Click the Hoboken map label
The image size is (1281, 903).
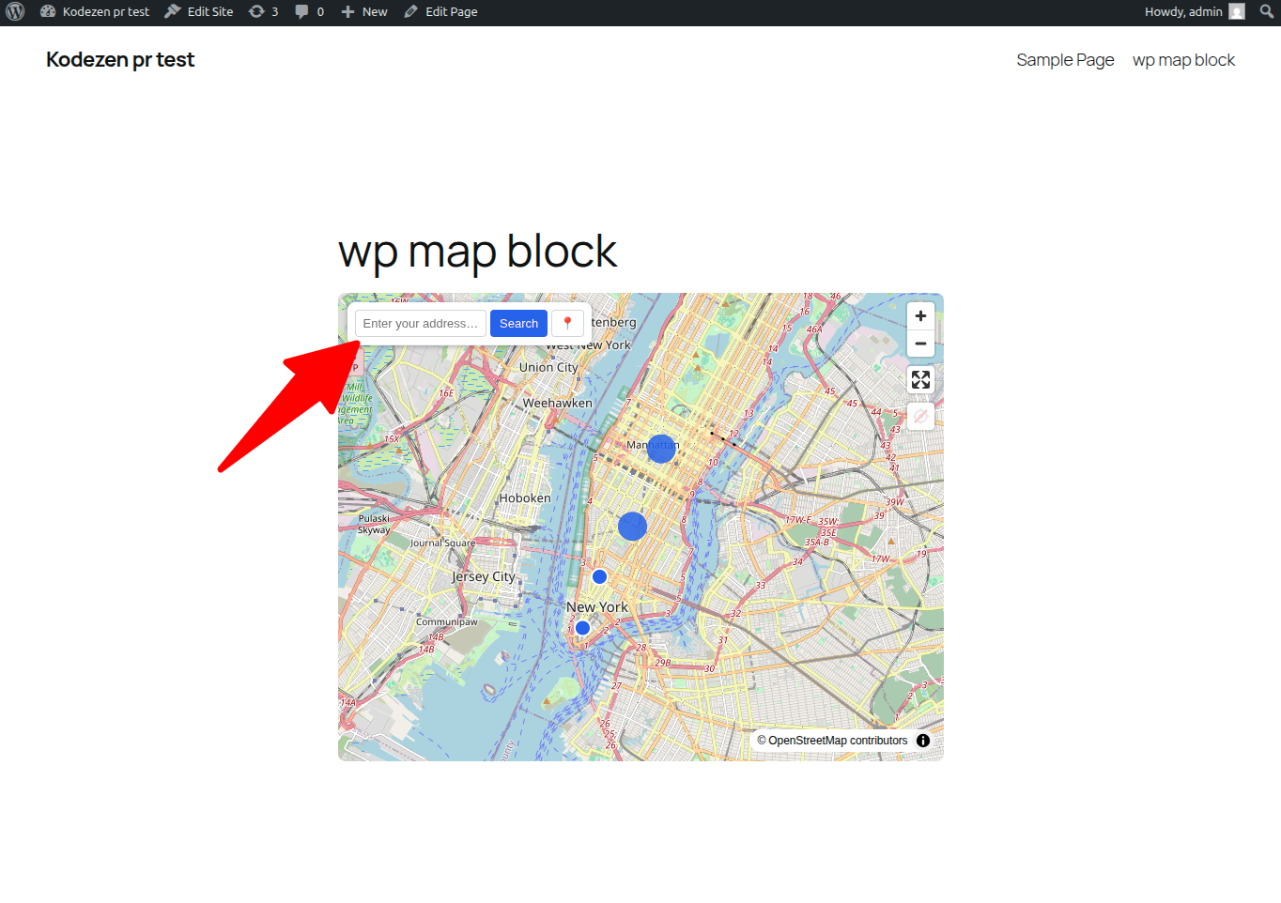[x=525, y=498]
